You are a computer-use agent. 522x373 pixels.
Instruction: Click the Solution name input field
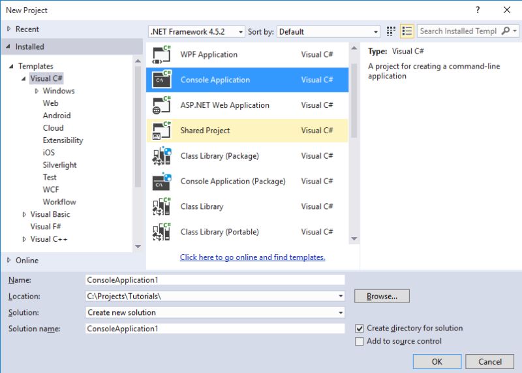pyautogui.click(x=215, y=329)
